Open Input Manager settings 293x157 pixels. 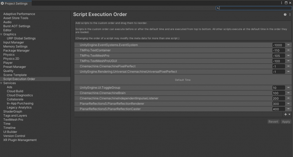coord(13,42)
